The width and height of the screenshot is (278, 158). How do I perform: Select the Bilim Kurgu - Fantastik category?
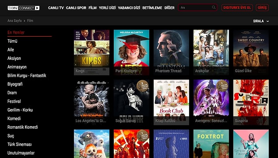click(x=27, y=76)
